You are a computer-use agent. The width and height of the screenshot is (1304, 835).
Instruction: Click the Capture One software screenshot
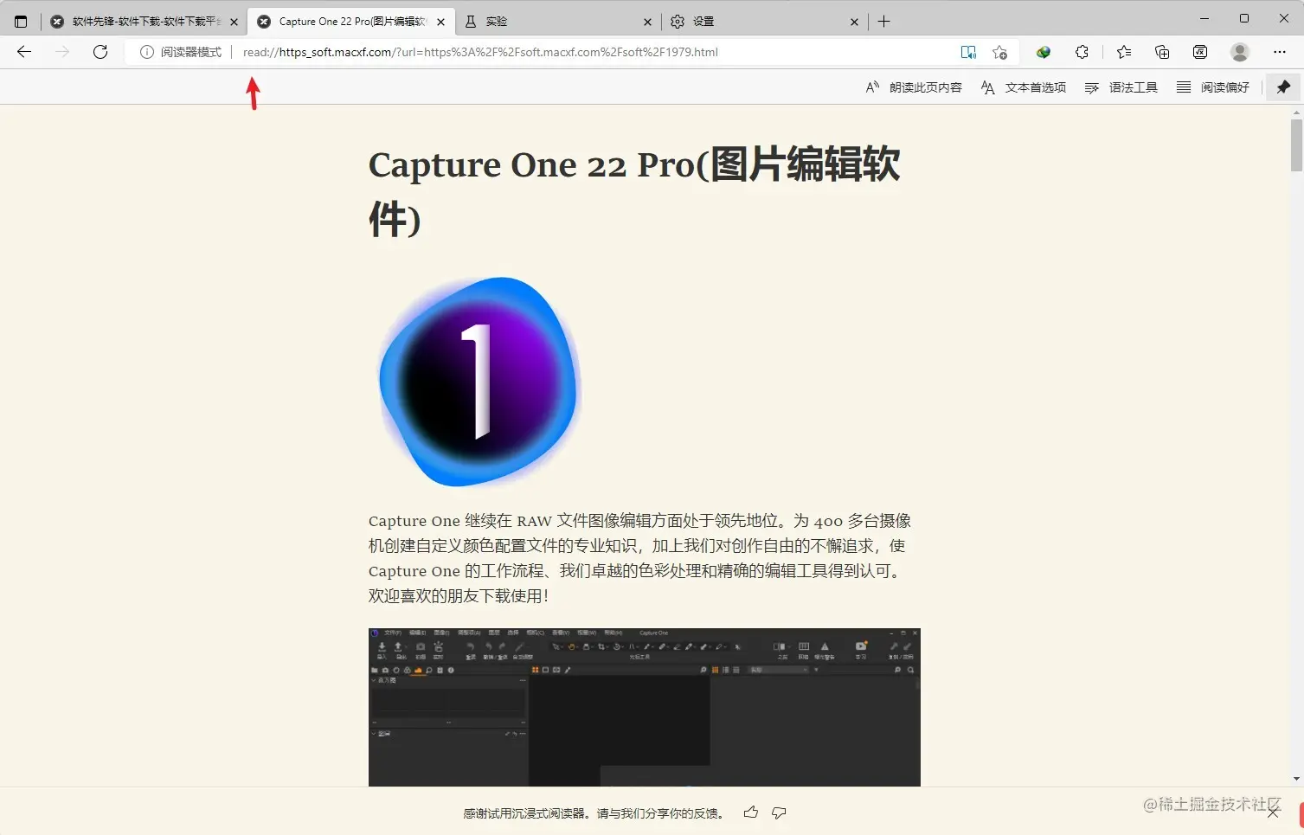(x=644, y=707)
